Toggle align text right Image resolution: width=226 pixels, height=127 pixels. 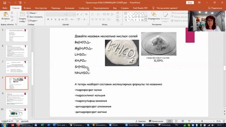point(100,19)
